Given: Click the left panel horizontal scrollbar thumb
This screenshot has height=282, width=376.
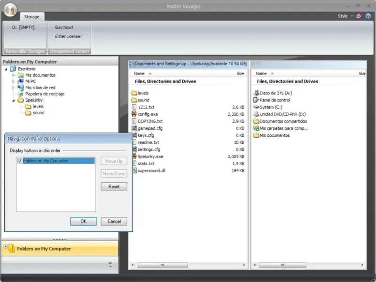Looking at the screenshot, I should [162, 265].
